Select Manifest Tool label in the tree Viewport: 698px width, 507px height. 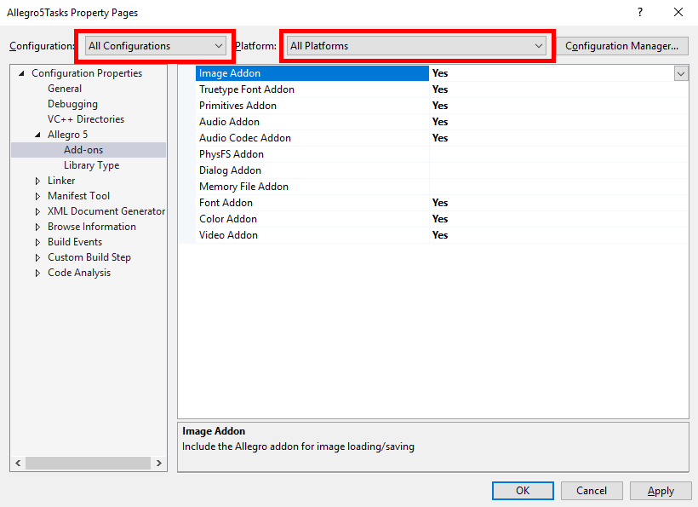tap(79, 196)
